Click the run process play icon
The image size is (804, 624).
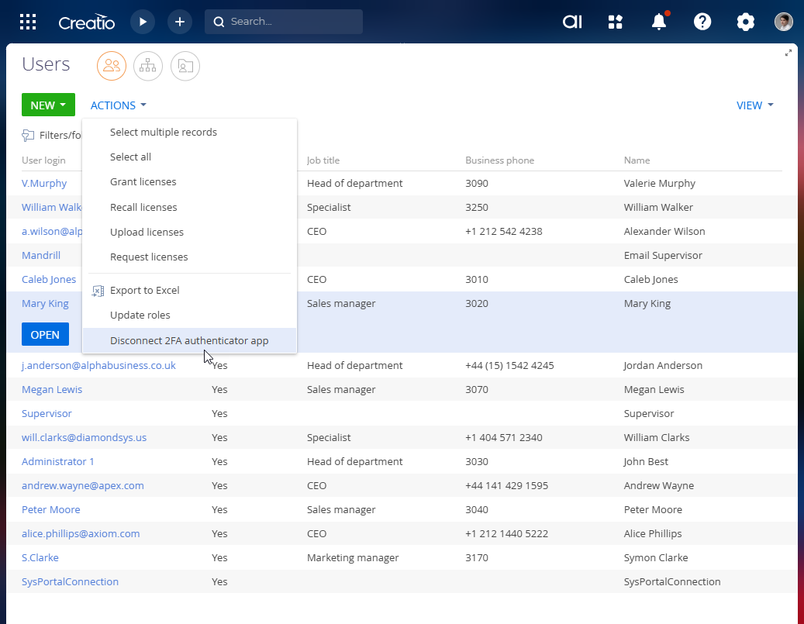click(x=143, y=22)
